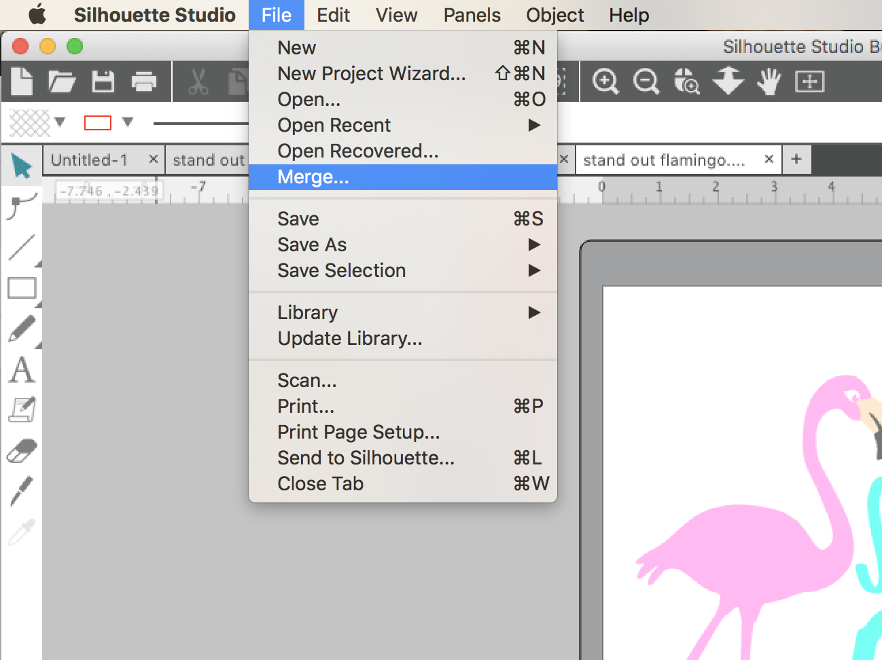Screen dimensions: 882x660
Task: Click the Open folder toolbar icon
Action: point(62,81)
